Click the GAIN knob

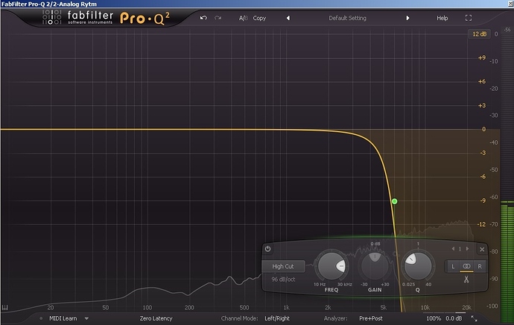[x=375, y=266]
